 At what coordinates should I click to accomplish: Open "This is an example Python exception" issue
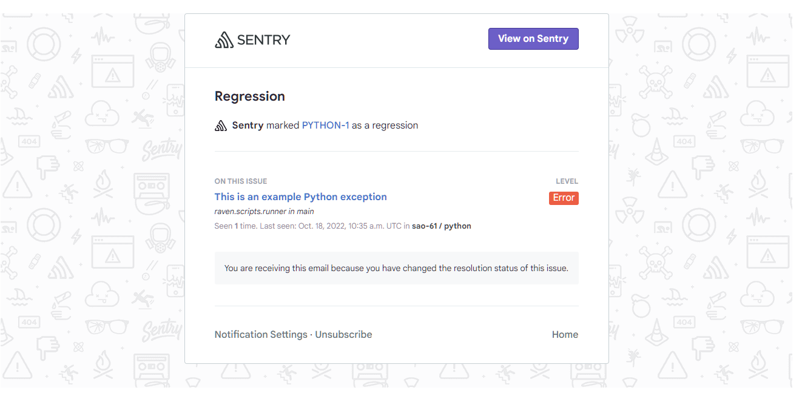pyautogui.click(x=300, y=196)
